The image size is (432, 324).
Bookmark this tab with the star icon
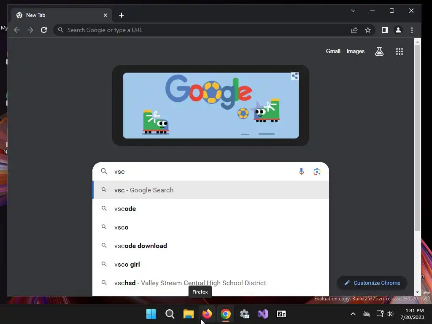pyautogui.click(x=368, y=30)
